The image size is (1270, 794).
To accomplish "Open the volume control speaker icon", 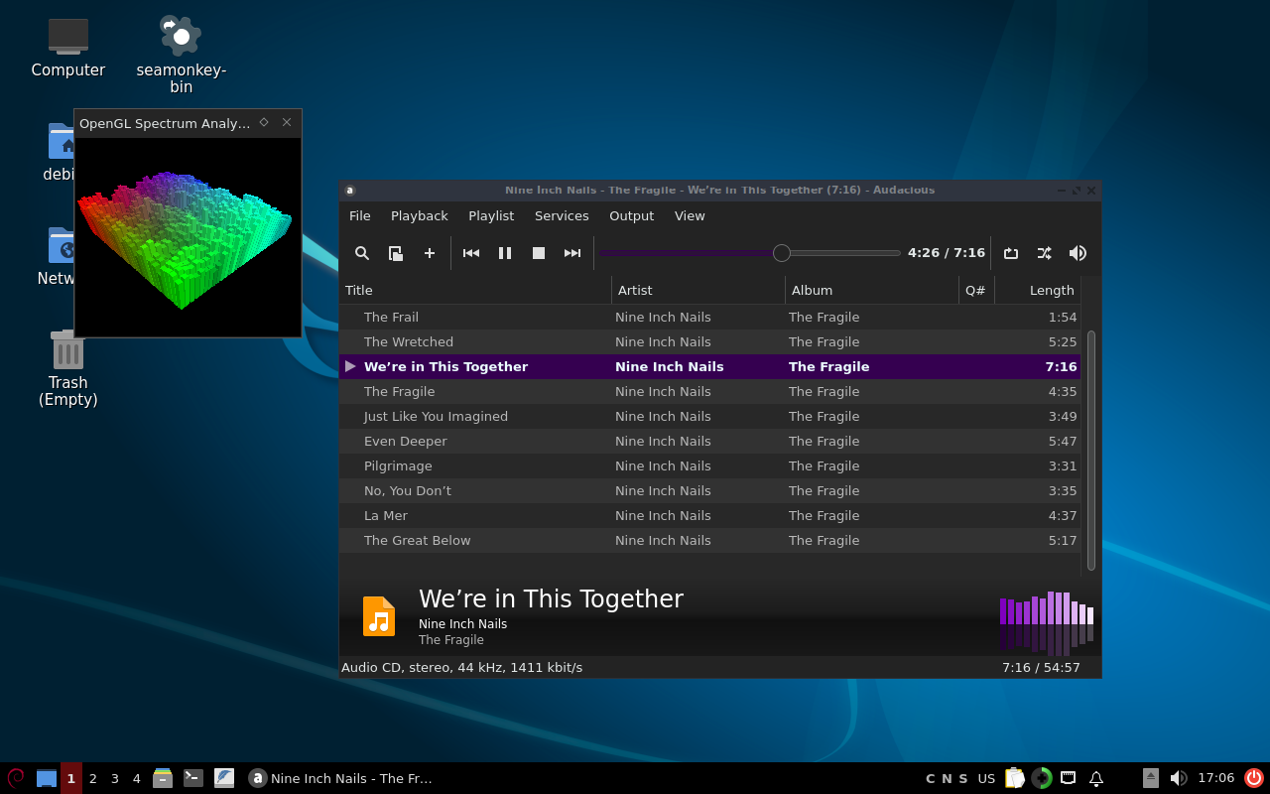I will coord(1078,253).
